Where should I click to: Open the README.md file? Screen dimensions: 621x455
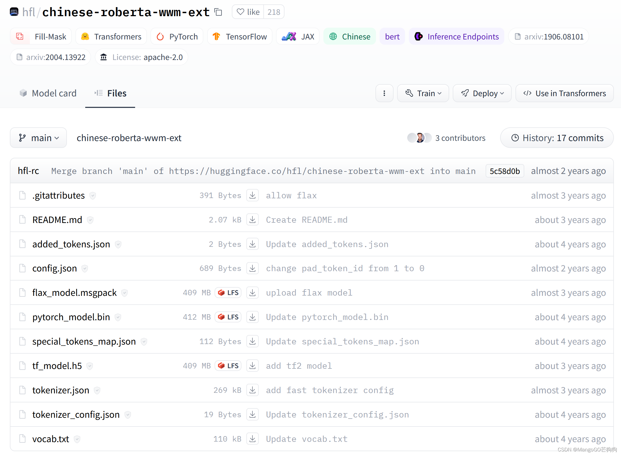tap(57, 220)
